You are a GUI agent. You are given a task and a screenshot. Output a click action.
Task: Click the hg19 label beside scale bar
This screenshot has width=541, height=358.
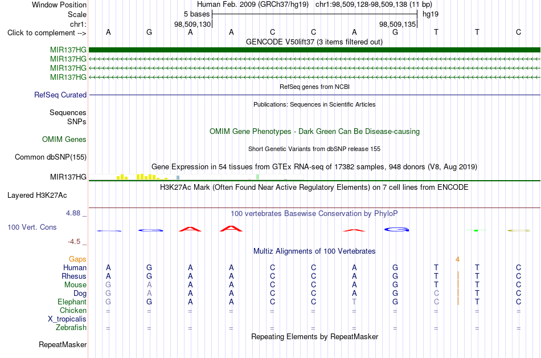431,14
